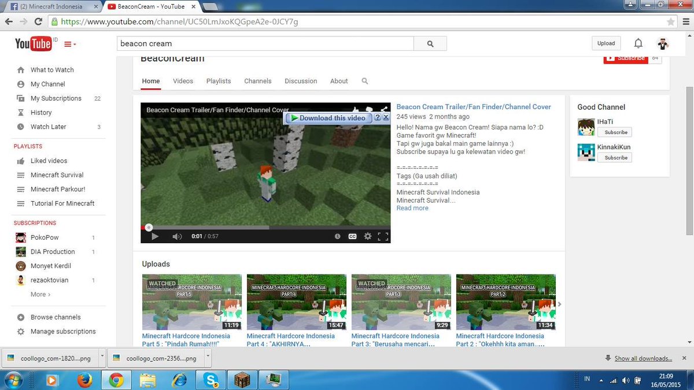Enter fullscreen mode
694x390 pixels.
tap(383, 236)
